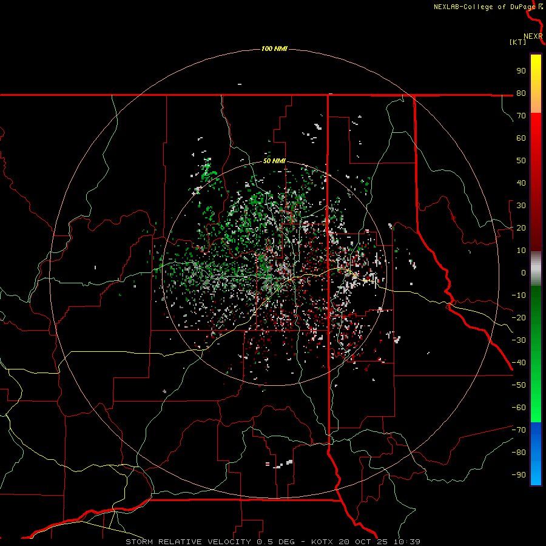The height and width of the screenshot is (546, 546).
Task: Click the -20 knot scale label
Action: 519,317
